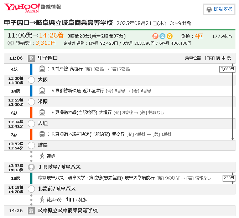
Task: Click the 着 arrival marker at 14:26
Action: 31,211
